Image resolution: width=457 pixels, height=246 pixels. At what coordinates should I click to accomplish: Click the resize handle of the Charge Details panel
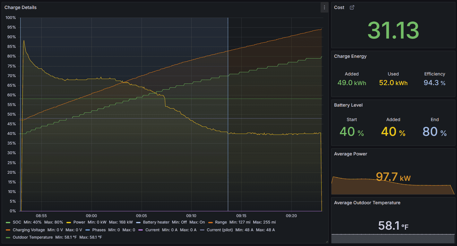tap(327, 242)
